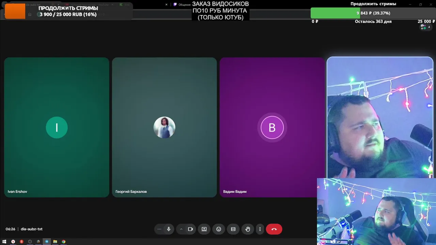Present screen with share icon

coord(204,229)
